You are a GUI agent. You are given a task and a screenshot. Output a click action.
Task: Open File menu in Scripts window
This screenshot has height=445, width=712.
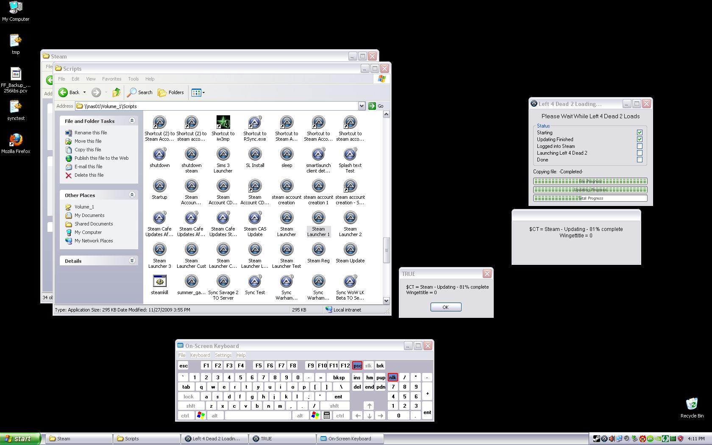(61, 79)
